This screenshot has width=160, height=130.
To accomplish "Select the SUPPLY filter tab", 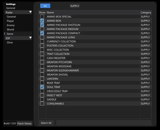I will pos(75,6).
